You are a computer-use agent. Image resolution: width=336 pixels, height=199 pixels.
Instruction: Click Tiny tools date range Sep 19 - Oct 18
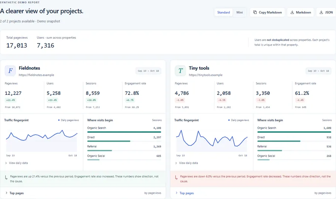click(x=318, y=71)
